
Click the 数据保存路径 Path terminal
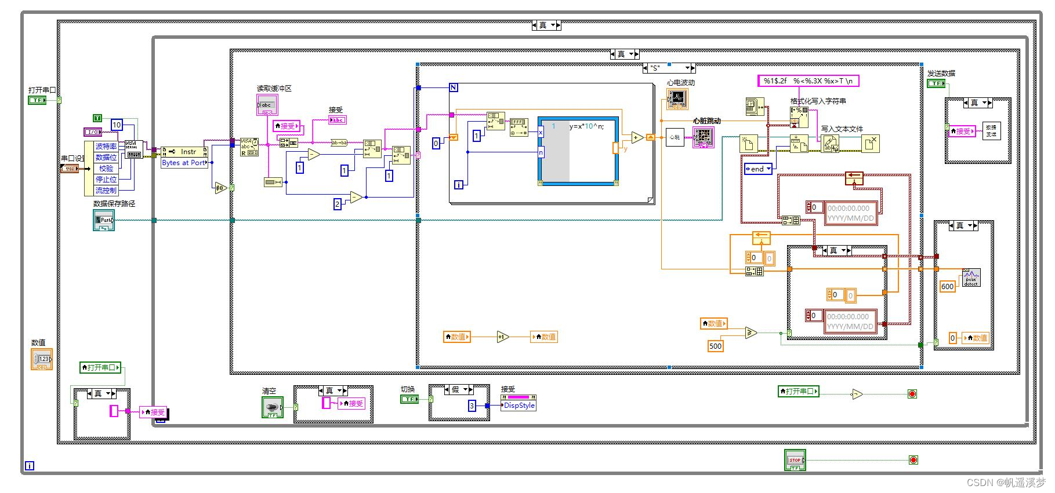[104, 220]
